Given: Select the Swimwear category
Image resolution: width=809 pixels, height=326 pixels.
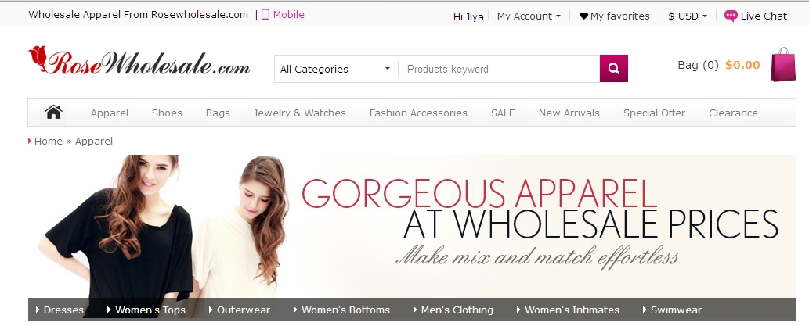Looking at the screenshot, I should click(x=676, y=310).
